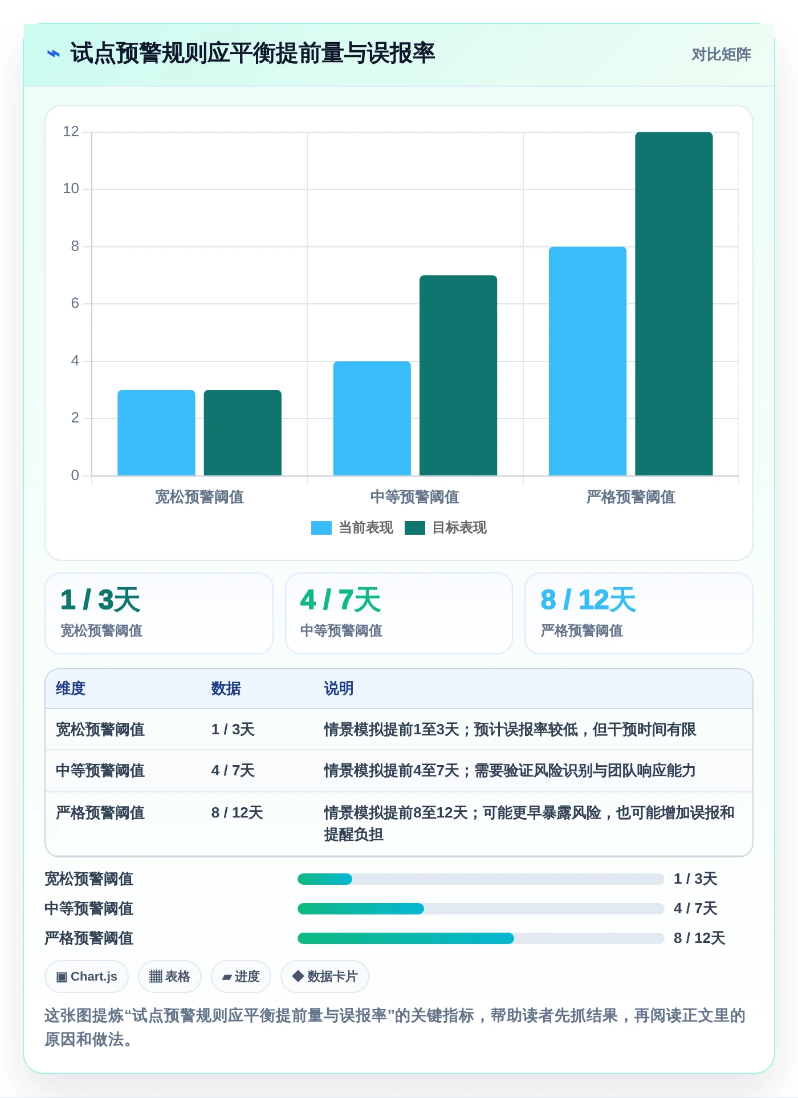
Task: Click the 8 / 12天 table cell
Action: 237,813
